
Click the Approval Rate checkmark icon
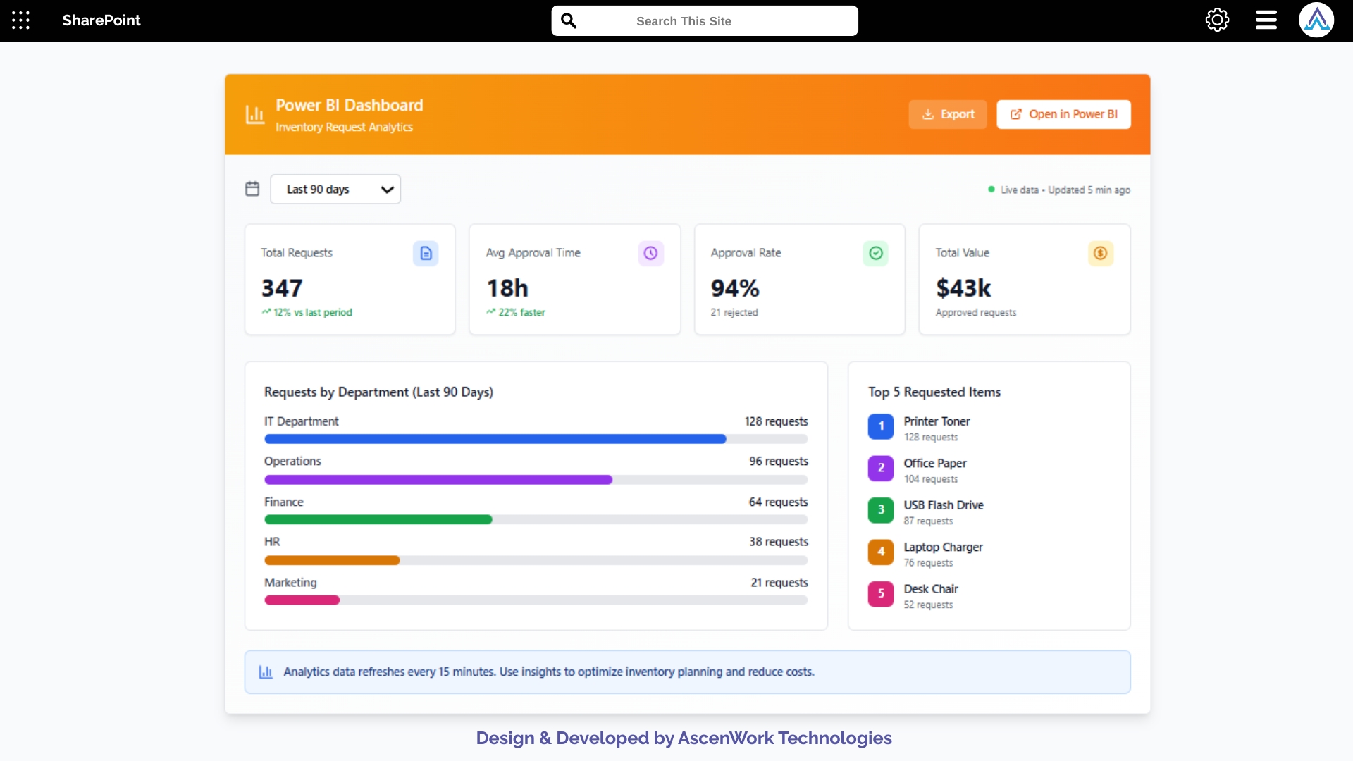tap(875, 253)
